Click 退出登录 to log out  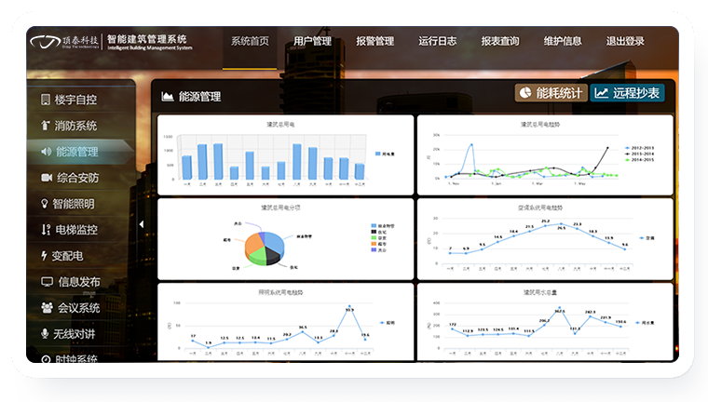point(625,41)
